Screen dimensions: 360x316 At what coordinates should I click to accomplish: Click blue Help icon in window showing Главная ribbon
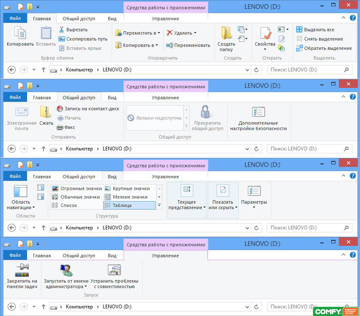click(353, 18)
